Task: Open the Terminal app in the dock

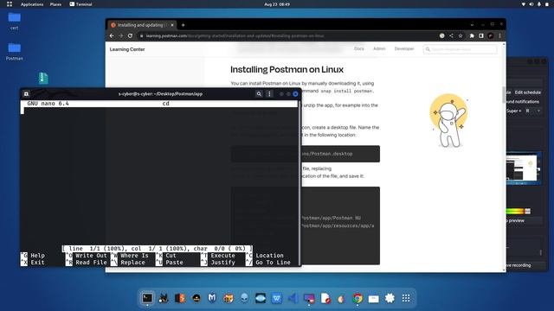Action: coord(147,298)
